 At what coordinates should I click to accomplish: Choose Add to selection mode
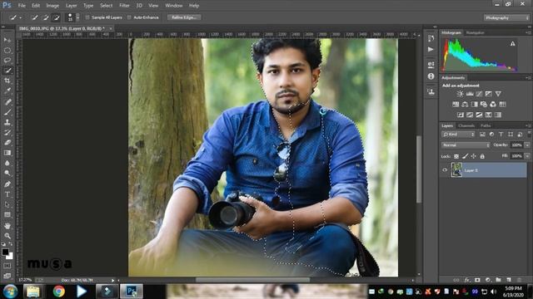(x=45, y=17)
